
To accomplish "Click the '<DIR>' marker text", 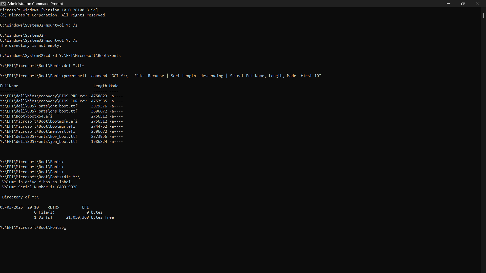I will coord(53,207).
